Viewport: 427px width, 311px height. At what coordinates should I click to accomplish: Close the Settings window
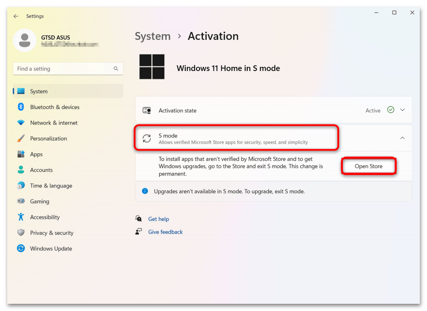(412, 13)
